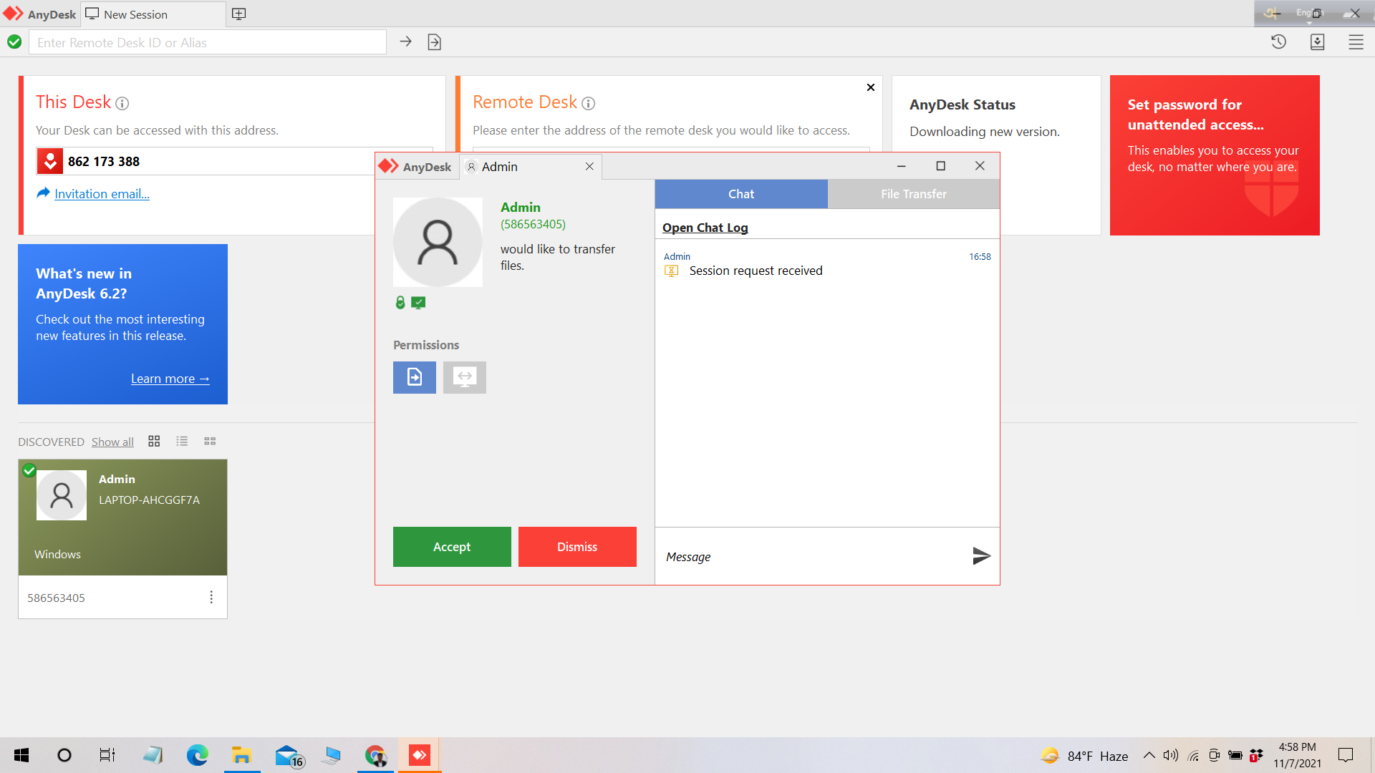Click the connection status green check icon
The image size is (1375, 773).
(x=14, y=42)
